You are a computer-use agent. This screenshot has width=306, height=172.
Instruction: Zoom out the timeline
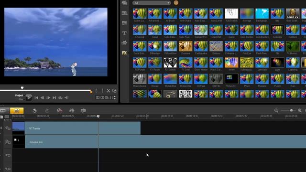tap(276, 110)
